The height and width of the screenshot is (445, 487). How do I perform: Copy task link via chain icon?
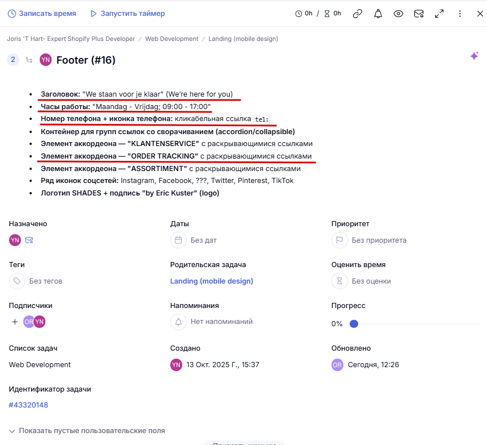358,14
